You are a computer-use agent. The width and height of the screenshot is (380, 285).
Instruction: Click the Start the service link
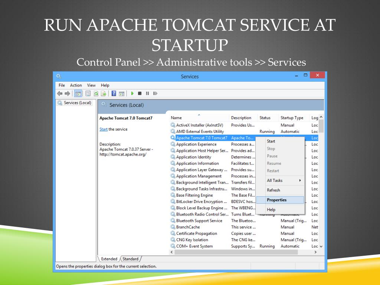pyautogui.click(x=104, y=129)
